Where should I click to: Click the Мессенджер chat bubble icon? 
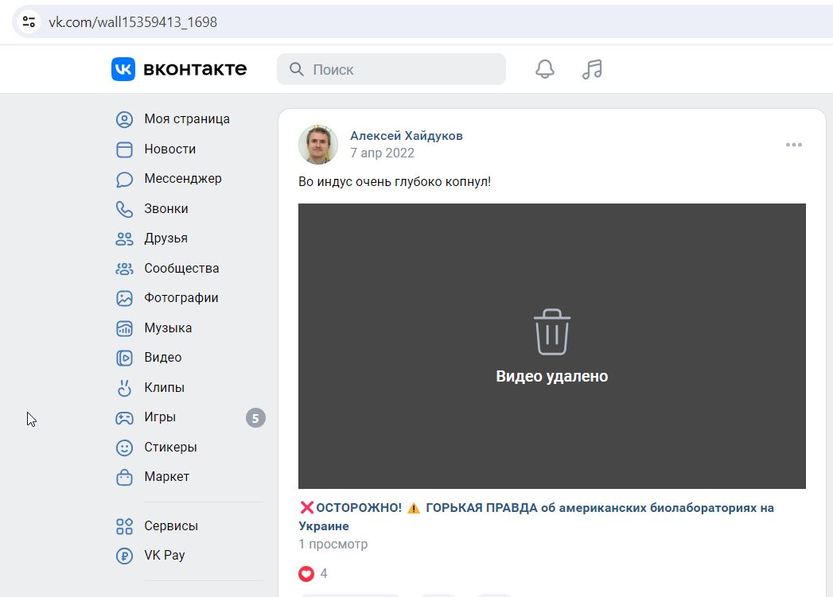tap(124, 180)
